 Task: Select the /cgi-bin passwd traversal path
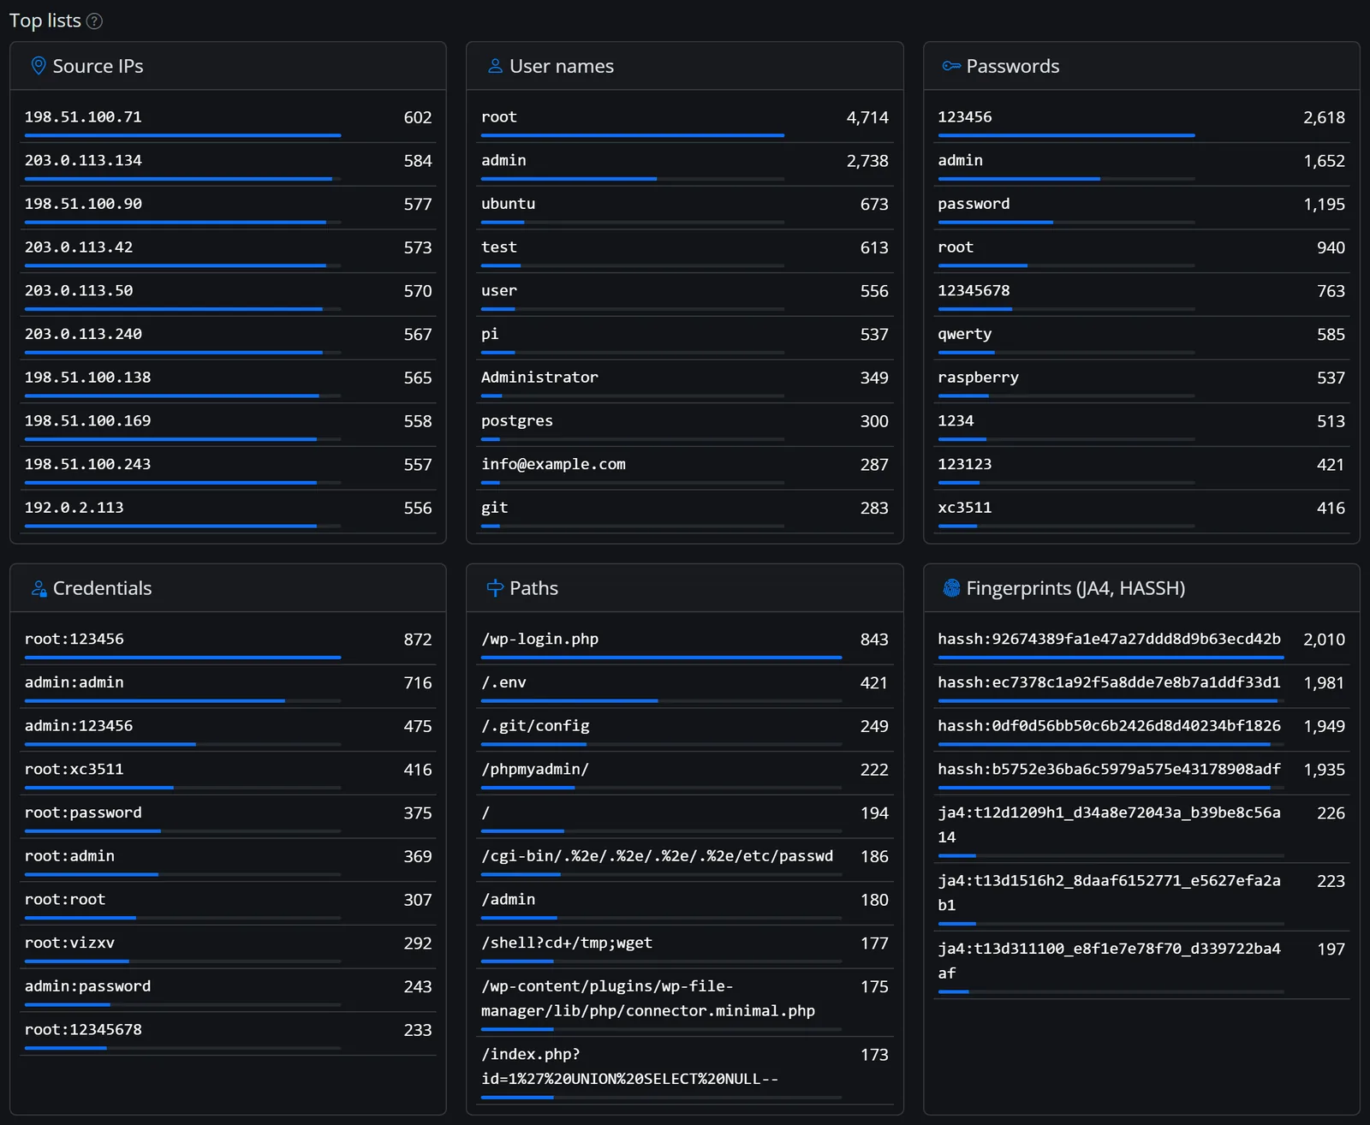[684, 860]
